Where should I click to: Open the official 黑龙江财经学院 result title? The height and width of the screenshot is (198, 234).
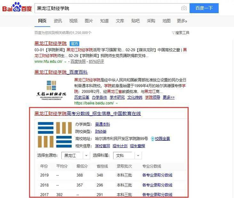(x=50, y=43)
